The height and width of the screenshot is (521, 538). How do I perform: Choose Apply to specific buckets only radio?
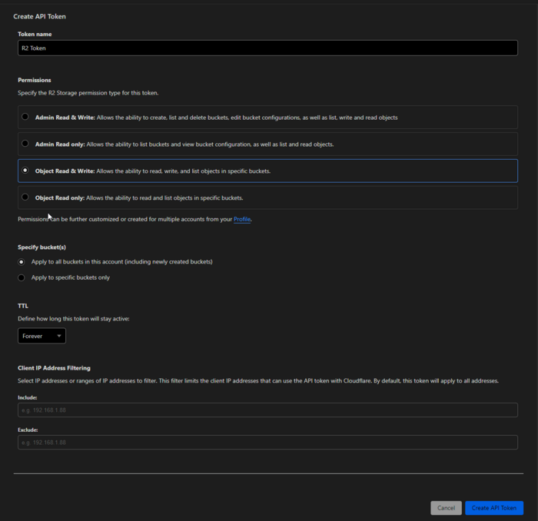click(x=22, y=277)
